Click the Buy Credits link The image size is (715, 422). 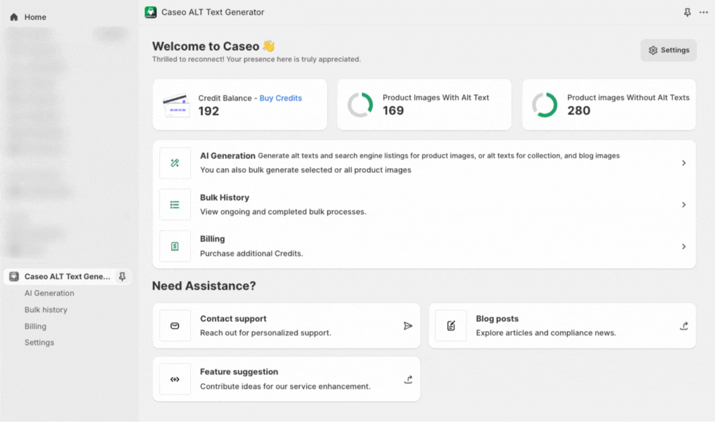281,97
